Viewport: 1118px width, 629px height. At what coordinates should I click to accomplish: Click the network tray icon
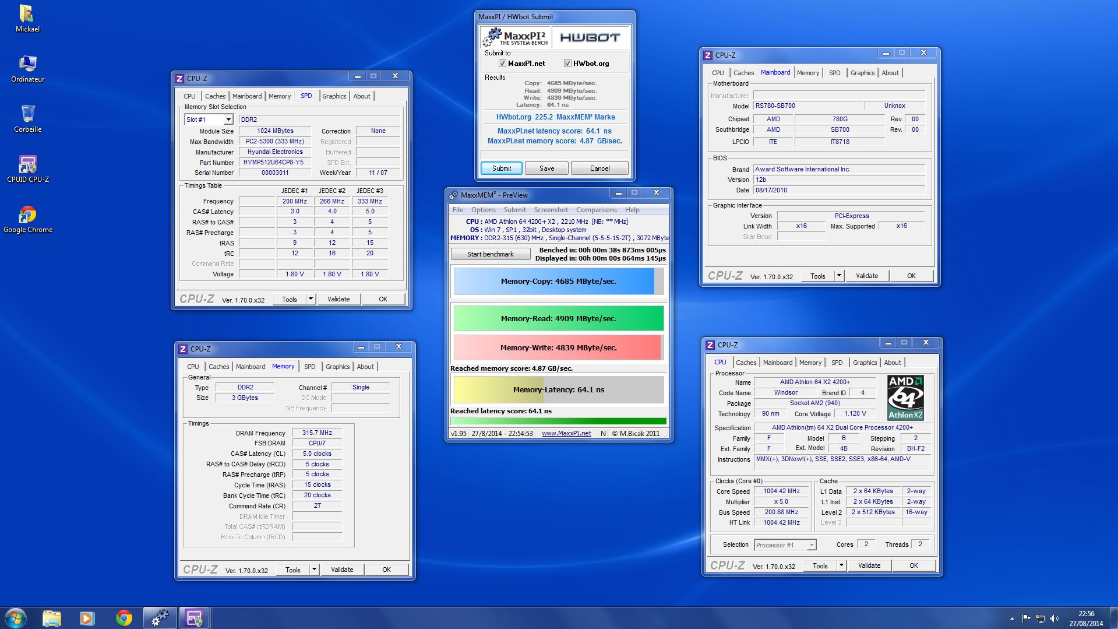tap(1040, 619)
